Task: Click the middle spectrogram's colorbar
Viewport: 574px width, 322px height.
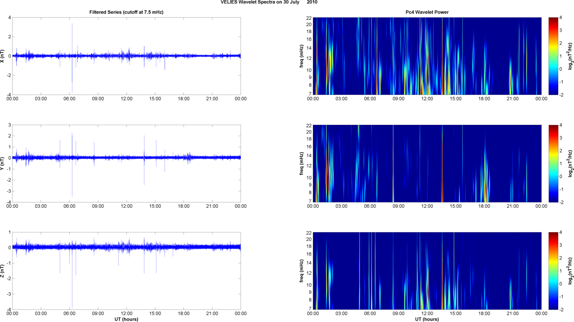Action: click(x=553, y=163)
